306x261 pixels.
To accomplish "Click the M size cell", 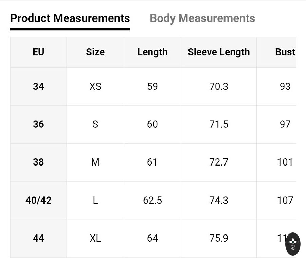I will click(95, 162).
